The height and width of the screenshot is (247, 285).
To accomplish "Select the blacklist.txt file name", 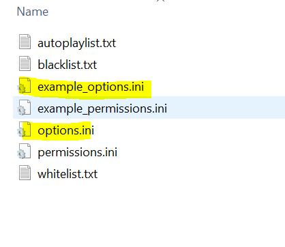I will [67, 65].
